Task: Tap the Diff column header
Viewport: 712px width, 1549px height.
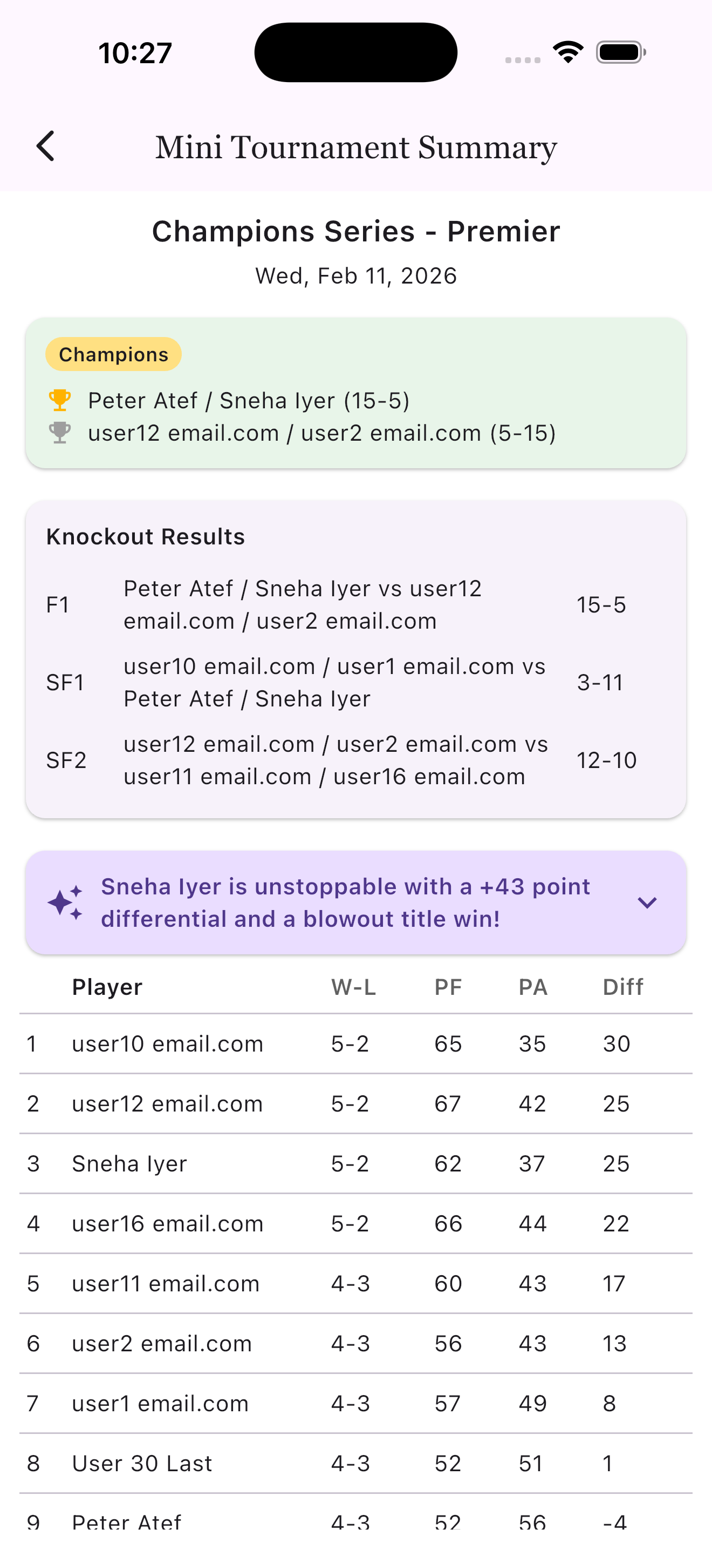Action: pyautogui.click(x=622, y=987)
